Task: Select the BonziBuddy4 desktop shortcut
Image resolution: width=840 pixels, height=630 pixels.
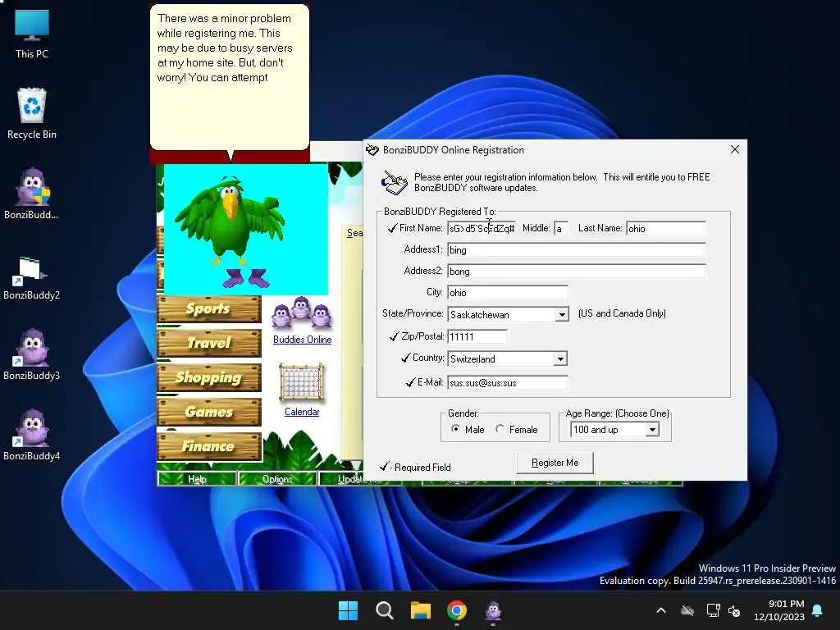Action: click(32, 435)
